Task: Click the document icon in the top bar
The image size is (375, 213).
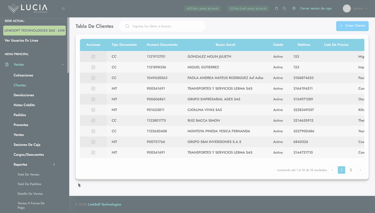Action: click(x=276, y=8)
